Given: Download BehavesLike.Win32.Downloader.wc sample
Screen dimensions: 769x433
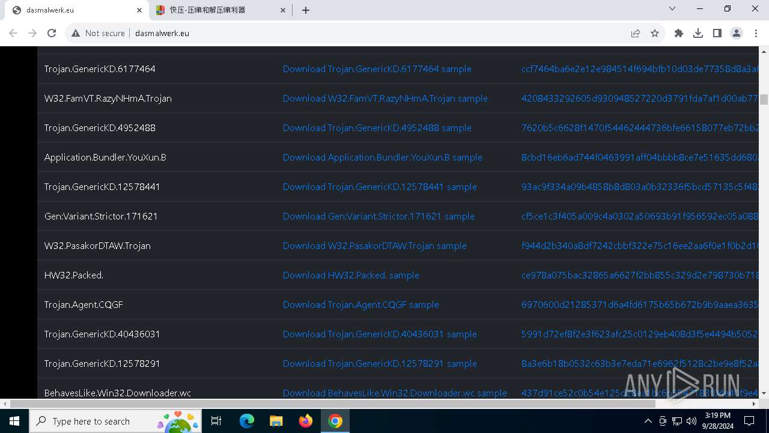Looking at the screenshot, I should (395, 393).
